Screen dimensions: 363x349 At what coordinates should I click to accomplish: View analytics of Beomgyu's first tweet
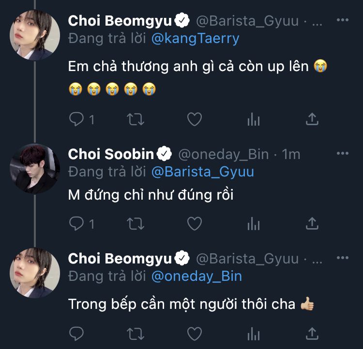[x=254, y=119]
